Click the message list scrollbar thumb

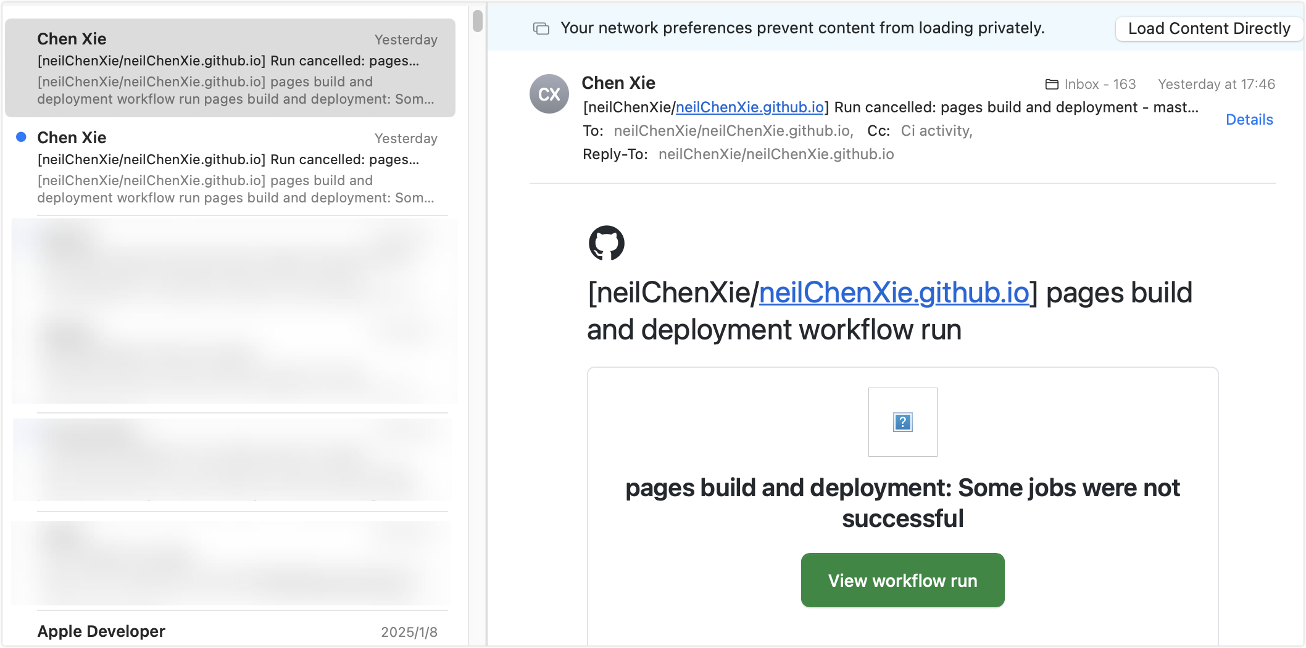[478, 20]
